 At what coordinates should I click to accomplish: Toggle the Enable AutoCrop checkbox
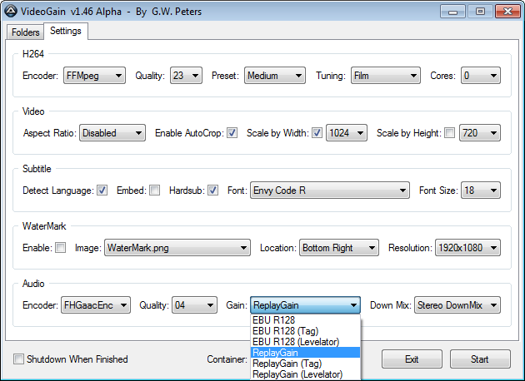[232, 132]
